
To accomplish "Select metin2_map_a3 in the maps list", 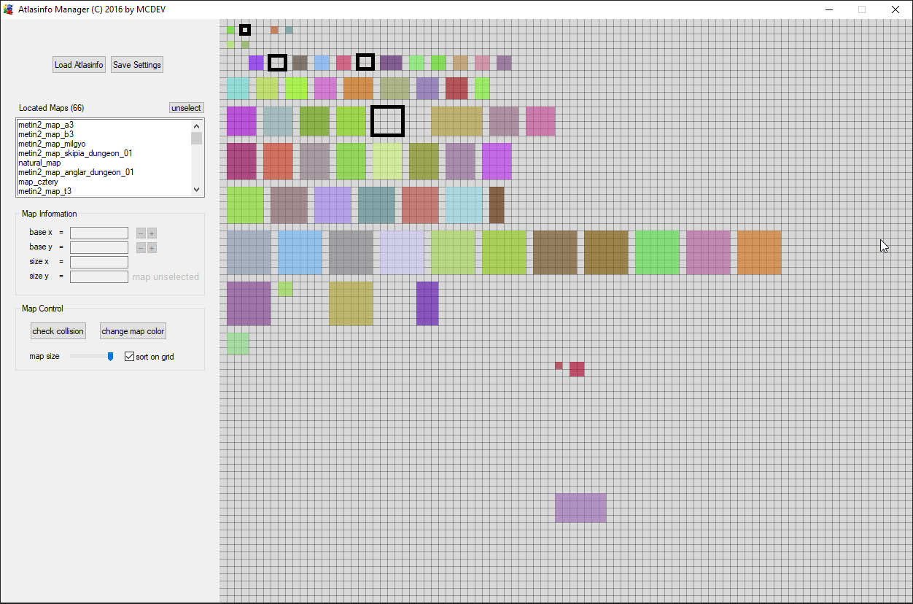I will point(46,125).
